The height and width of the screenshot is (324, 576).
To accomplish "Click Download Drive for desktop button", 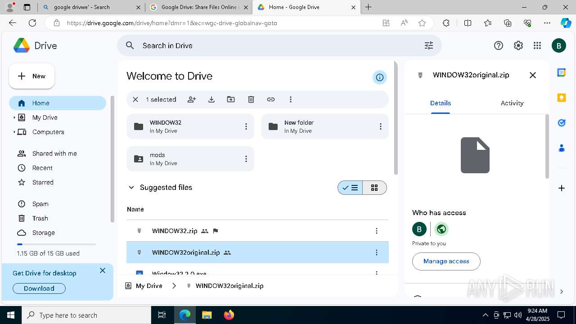I will coord(39,288).
